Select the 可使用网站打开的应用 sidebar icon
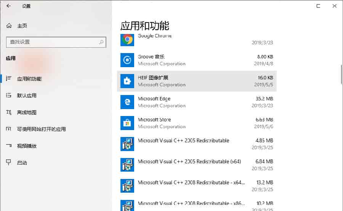 (9, 129)
